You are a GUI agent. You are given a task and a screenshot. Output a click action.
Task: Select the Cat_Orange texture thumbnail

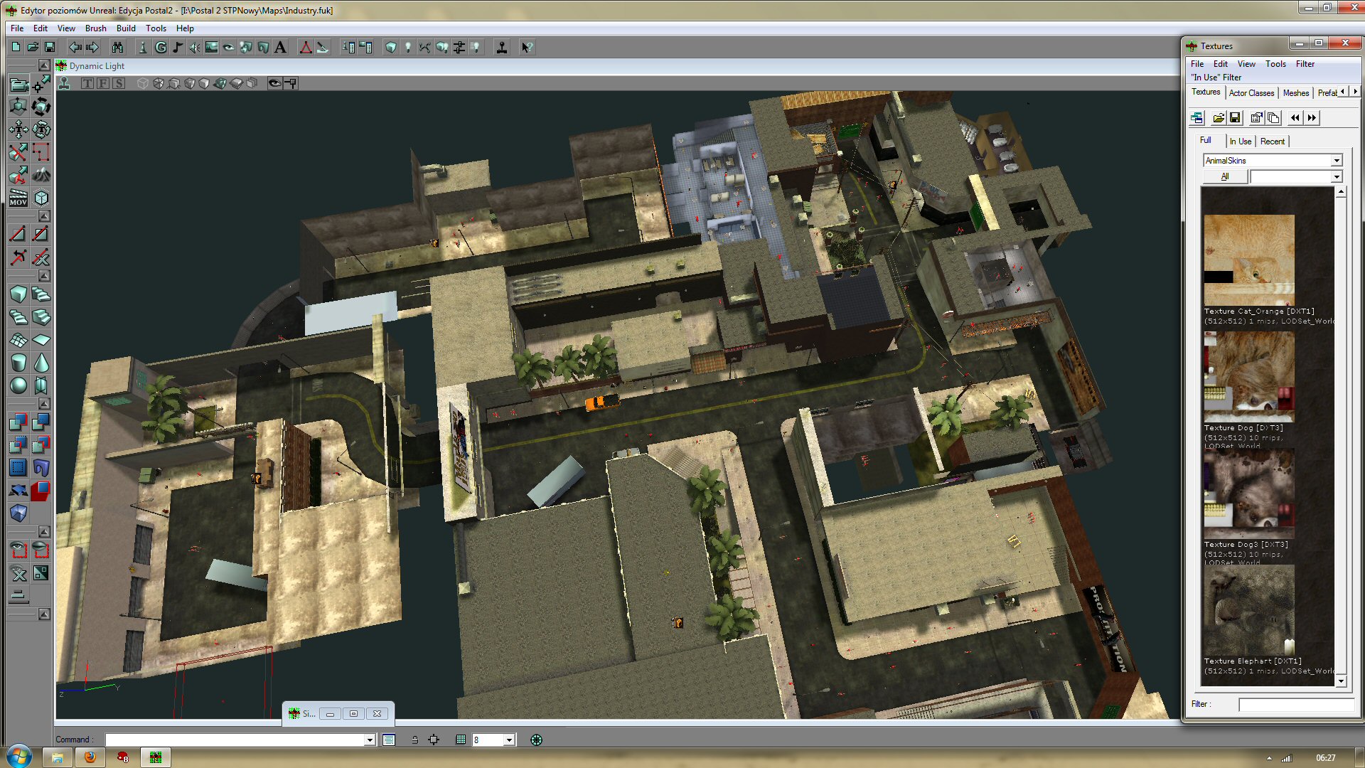tap(1249, 260)
